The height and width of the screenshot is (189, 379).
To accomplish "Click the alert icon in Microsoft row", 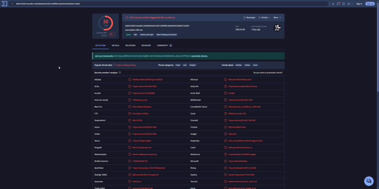I will (225, 161).
